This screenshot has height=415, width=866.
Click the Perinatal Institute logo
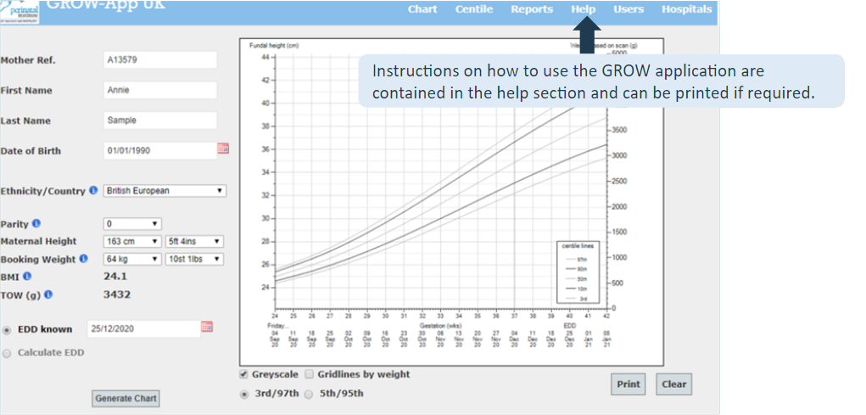[20, 11]
